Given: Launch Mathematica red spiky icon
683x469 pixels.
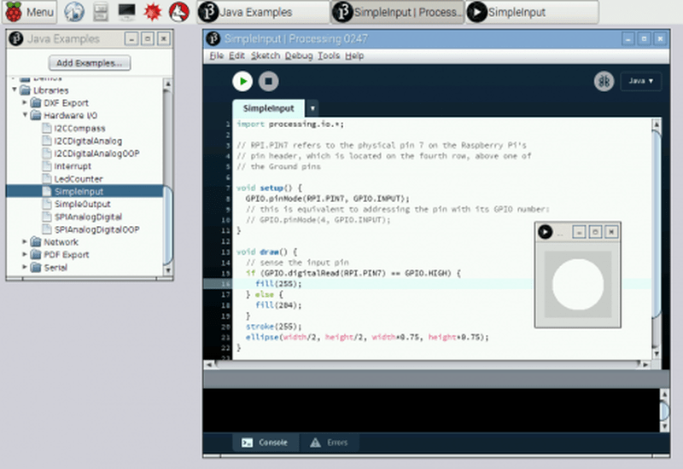Looking at the screenshot, I should [153, 12].
